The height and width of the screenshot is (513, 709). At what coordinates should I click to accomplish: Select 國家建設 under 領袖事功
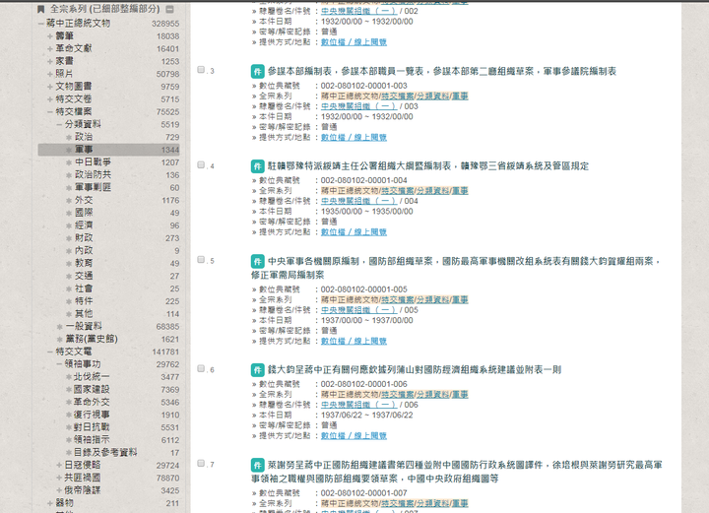tap(92, 390)
